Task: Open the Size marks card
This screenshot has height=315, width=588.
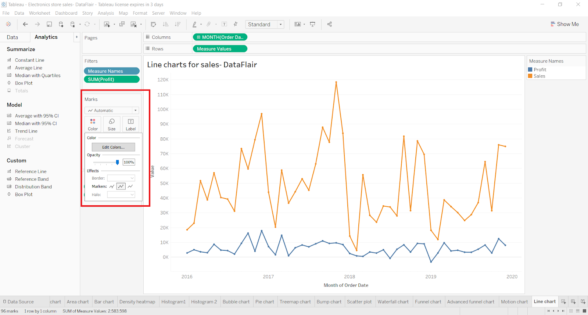Action: 112,124
